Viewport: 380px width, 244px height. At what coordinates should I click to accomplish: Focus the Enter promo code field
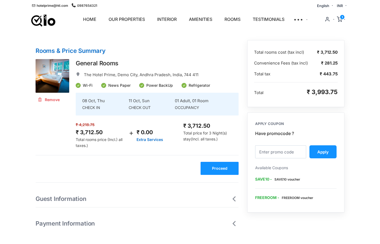[x=281, y=152]
